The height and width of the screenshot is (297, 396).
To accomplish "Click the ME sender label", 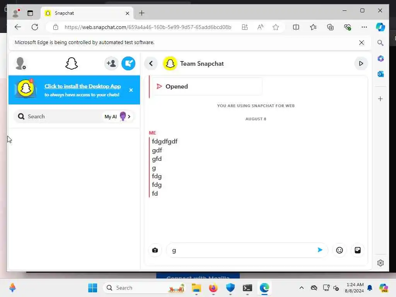I will 152,133.
